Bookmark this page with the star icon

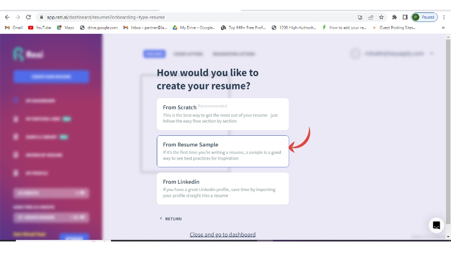[x=381, y=17]
